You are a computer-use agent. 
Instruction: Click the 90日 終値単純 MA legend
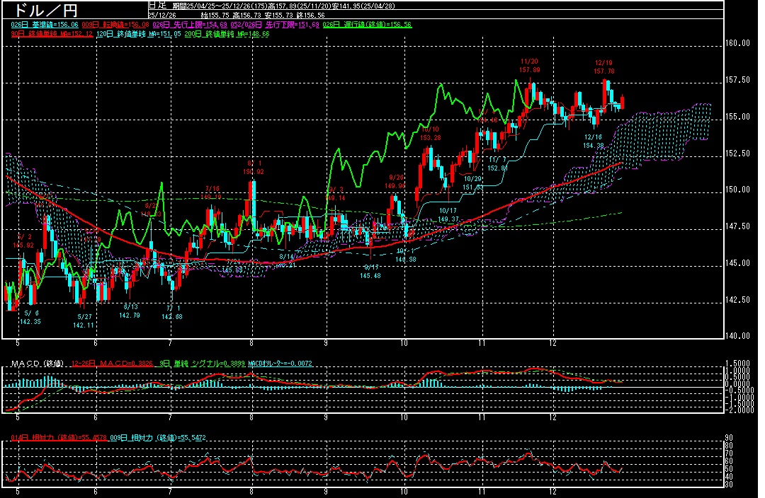pos(50,34)
